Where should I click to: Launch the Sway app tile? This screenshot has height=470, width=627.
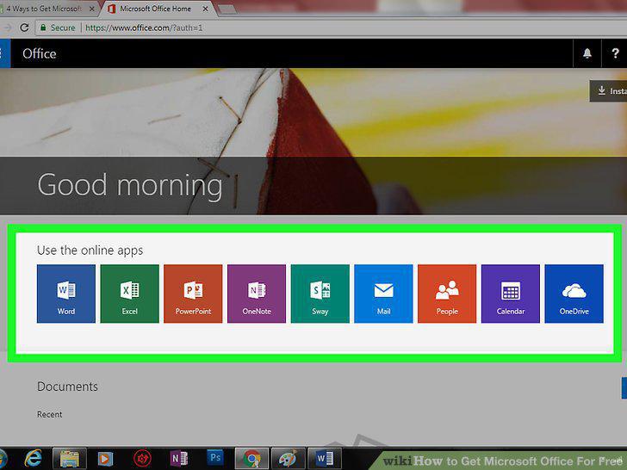click(x=320, y=294)
